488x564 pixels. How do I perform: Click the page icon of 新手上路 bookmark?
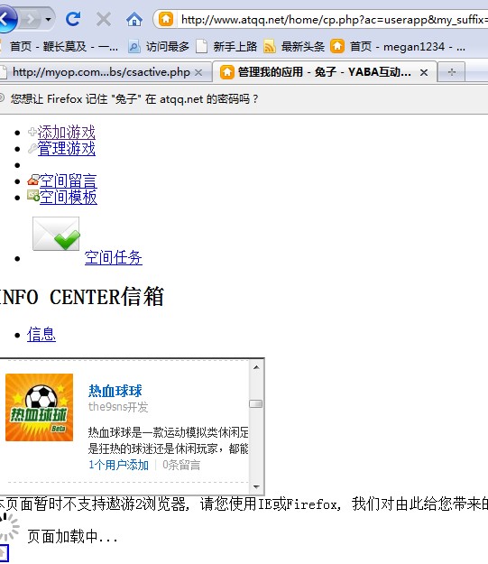201,47
